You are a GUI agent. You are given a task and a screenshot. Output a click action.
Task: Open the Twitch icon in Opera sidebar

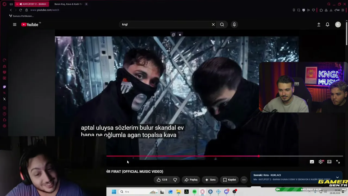pyautogui.click(x=4, y=87)
